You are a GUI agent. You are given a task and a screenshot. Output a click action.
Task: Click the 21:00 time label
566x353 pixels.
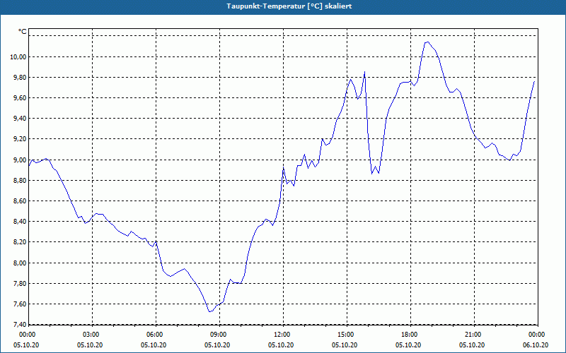[x=474, y=335]
